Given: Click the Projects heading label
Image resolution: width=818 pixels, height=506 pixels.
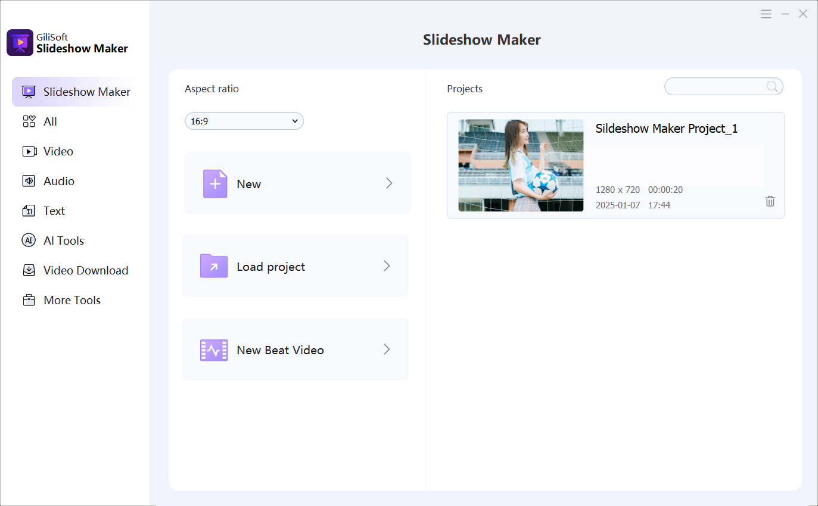Looking at the screenshot, I should click(x=465, y=89).
